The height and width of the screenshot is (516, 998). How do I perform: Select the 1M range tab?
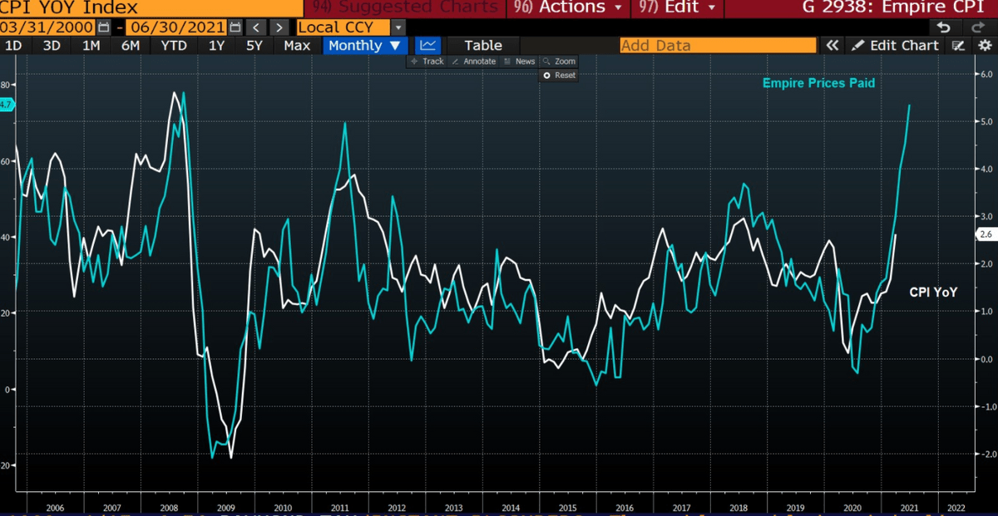click(91, 46)
